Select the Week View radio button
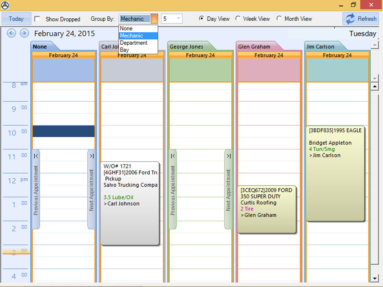The image size is (383, 287). coord(238,18)
